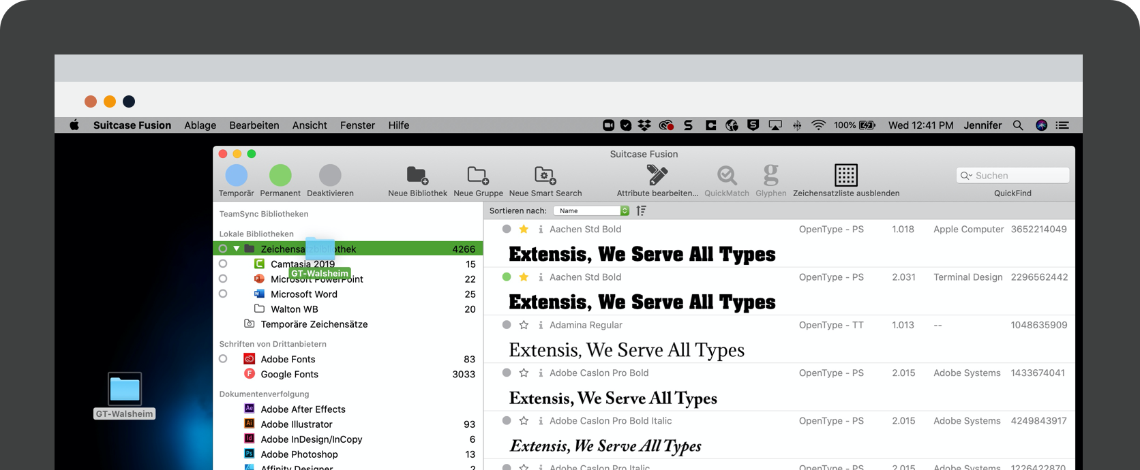The width and height of the screenshot is (1140, 470).
Task: Reverse the sort order icon
Action: click(x=641, y=211)
